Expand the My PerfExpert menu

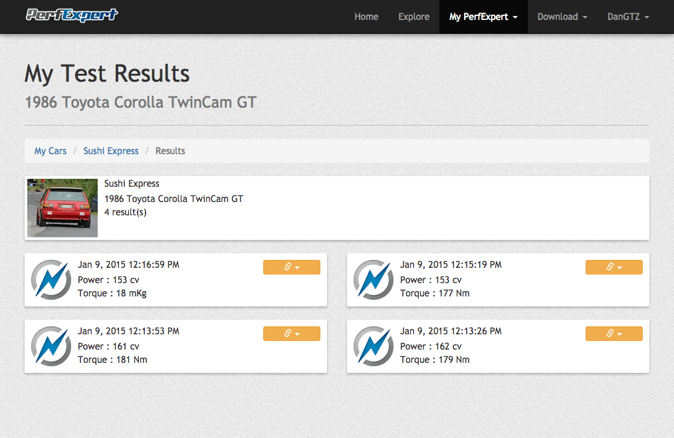click(x=483, y=17)
